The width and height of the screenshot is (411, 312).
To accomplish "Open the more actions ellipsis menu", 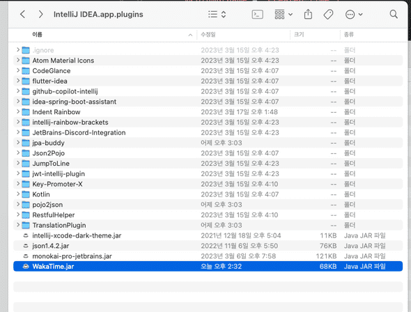I will [354, 15].
